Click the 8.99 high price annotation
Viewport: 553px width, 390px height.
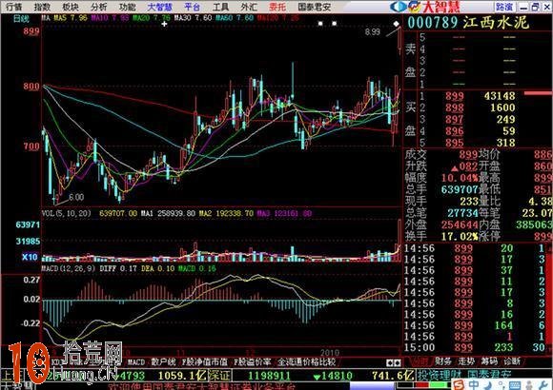click(373, 32)
